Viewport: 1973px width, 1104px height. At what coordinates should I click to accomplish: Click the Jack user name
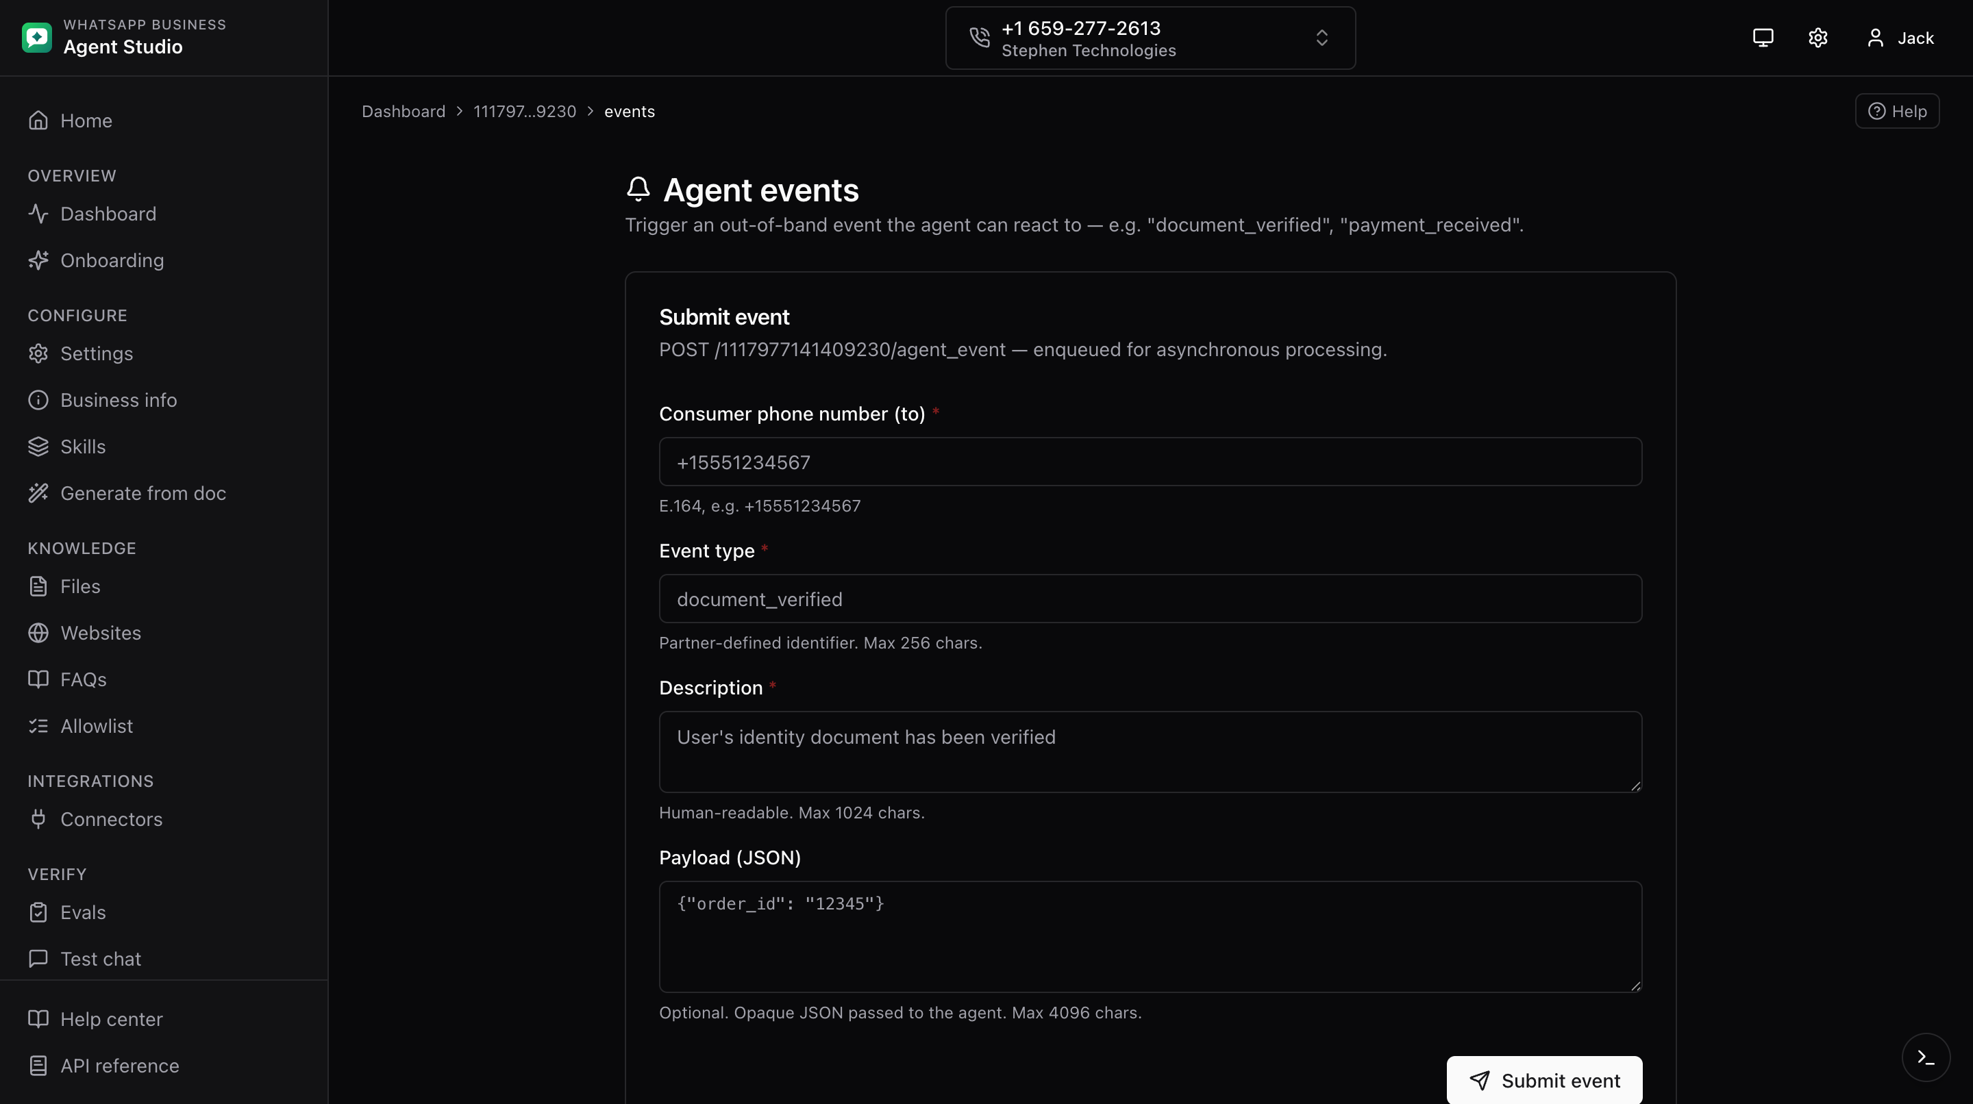point(1915,38)
